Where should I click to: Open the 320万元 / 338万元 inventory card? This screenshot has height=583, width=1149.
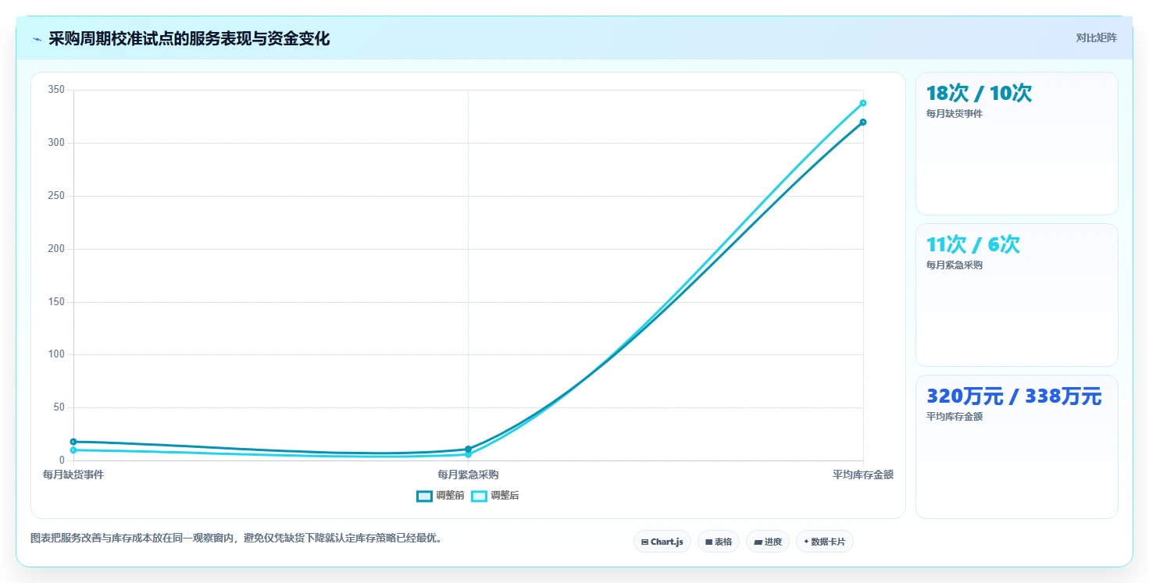click(1017, 446)
